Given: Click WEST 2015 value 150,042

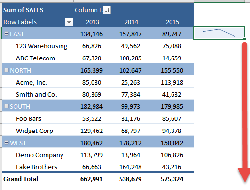Looking at the screenshot, I should pyautogui.click(x=172, y=143).
